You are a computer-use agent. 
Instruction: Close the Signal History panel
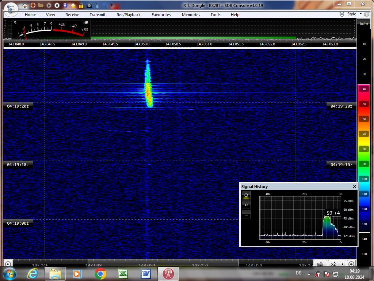click(x=354, y=186)
